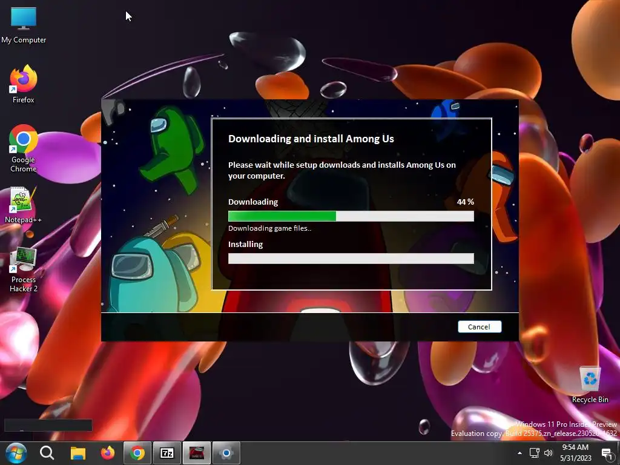This screenshot has width=620, height=465.
Task: Open the Recycle Bin
Action: [x=590, y=385]
